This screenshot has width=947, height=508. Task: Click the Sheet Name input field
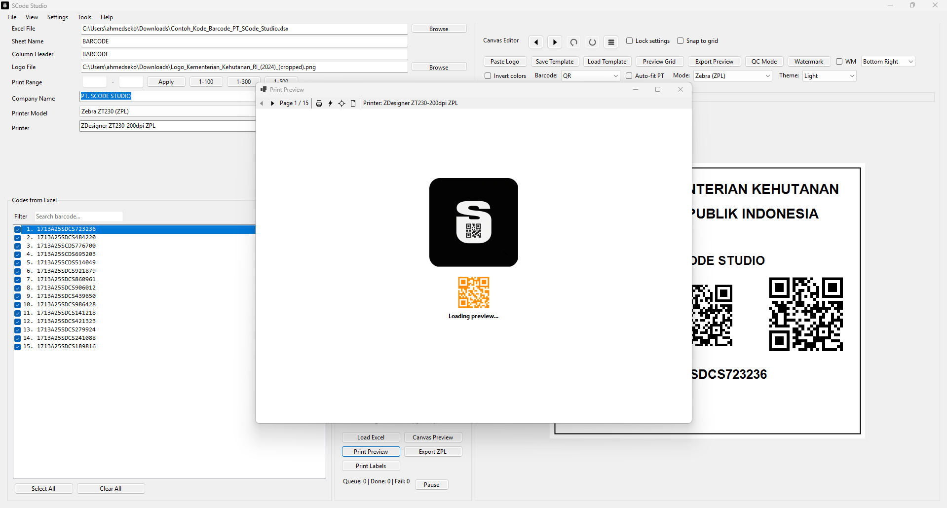[244, 41]
